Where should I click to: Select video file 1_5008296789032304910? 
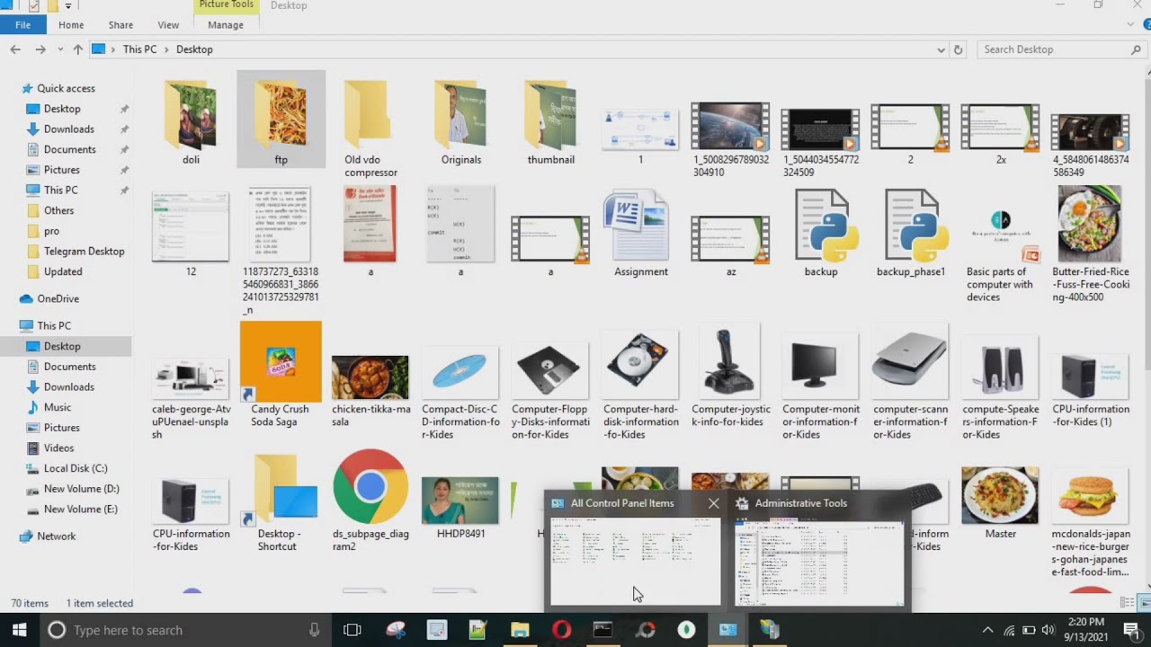coord(730,141)
